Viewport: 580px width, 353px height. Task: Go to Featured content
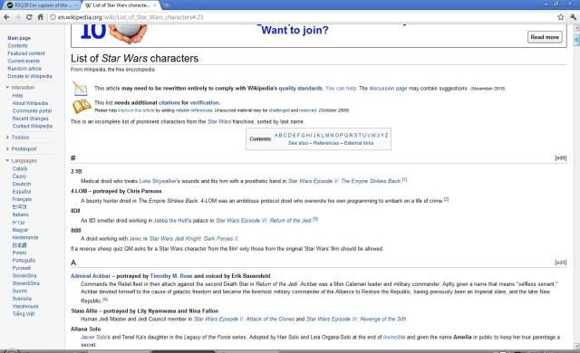tap(26, 53)
